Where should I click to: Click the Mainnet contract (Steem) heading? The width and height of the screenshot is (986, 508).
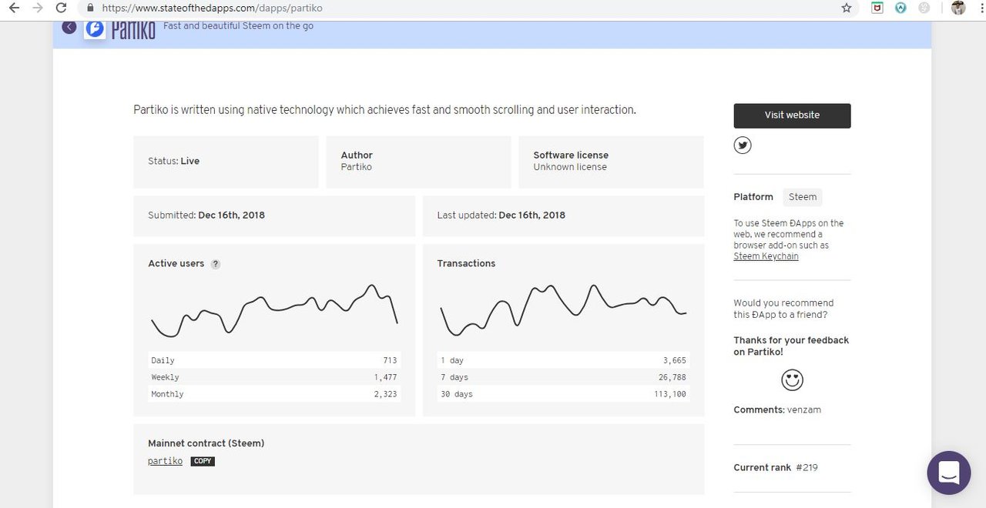(x=206, y=443)
